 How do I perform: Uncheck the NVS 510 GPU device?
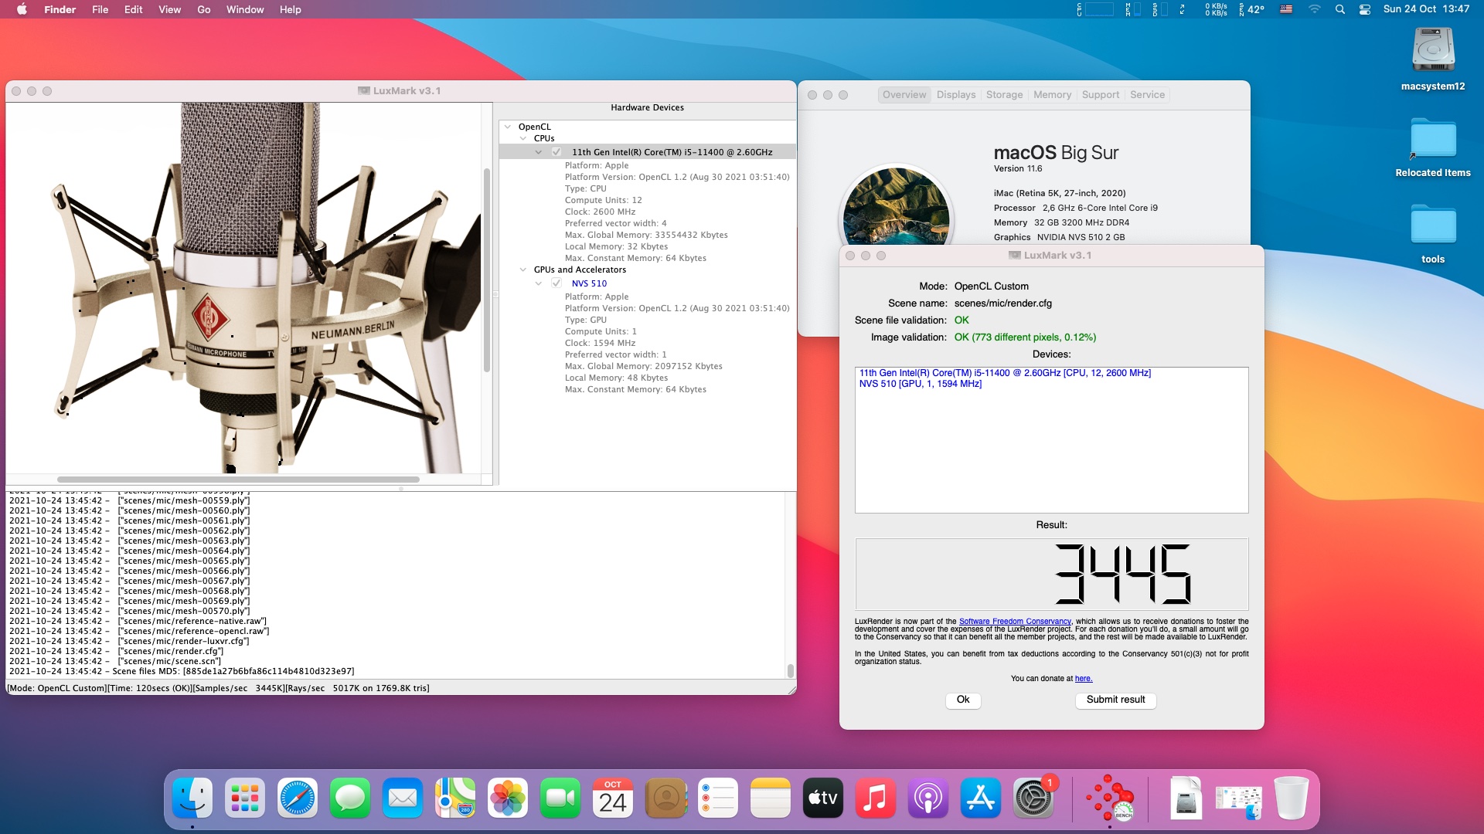point(556,283)
